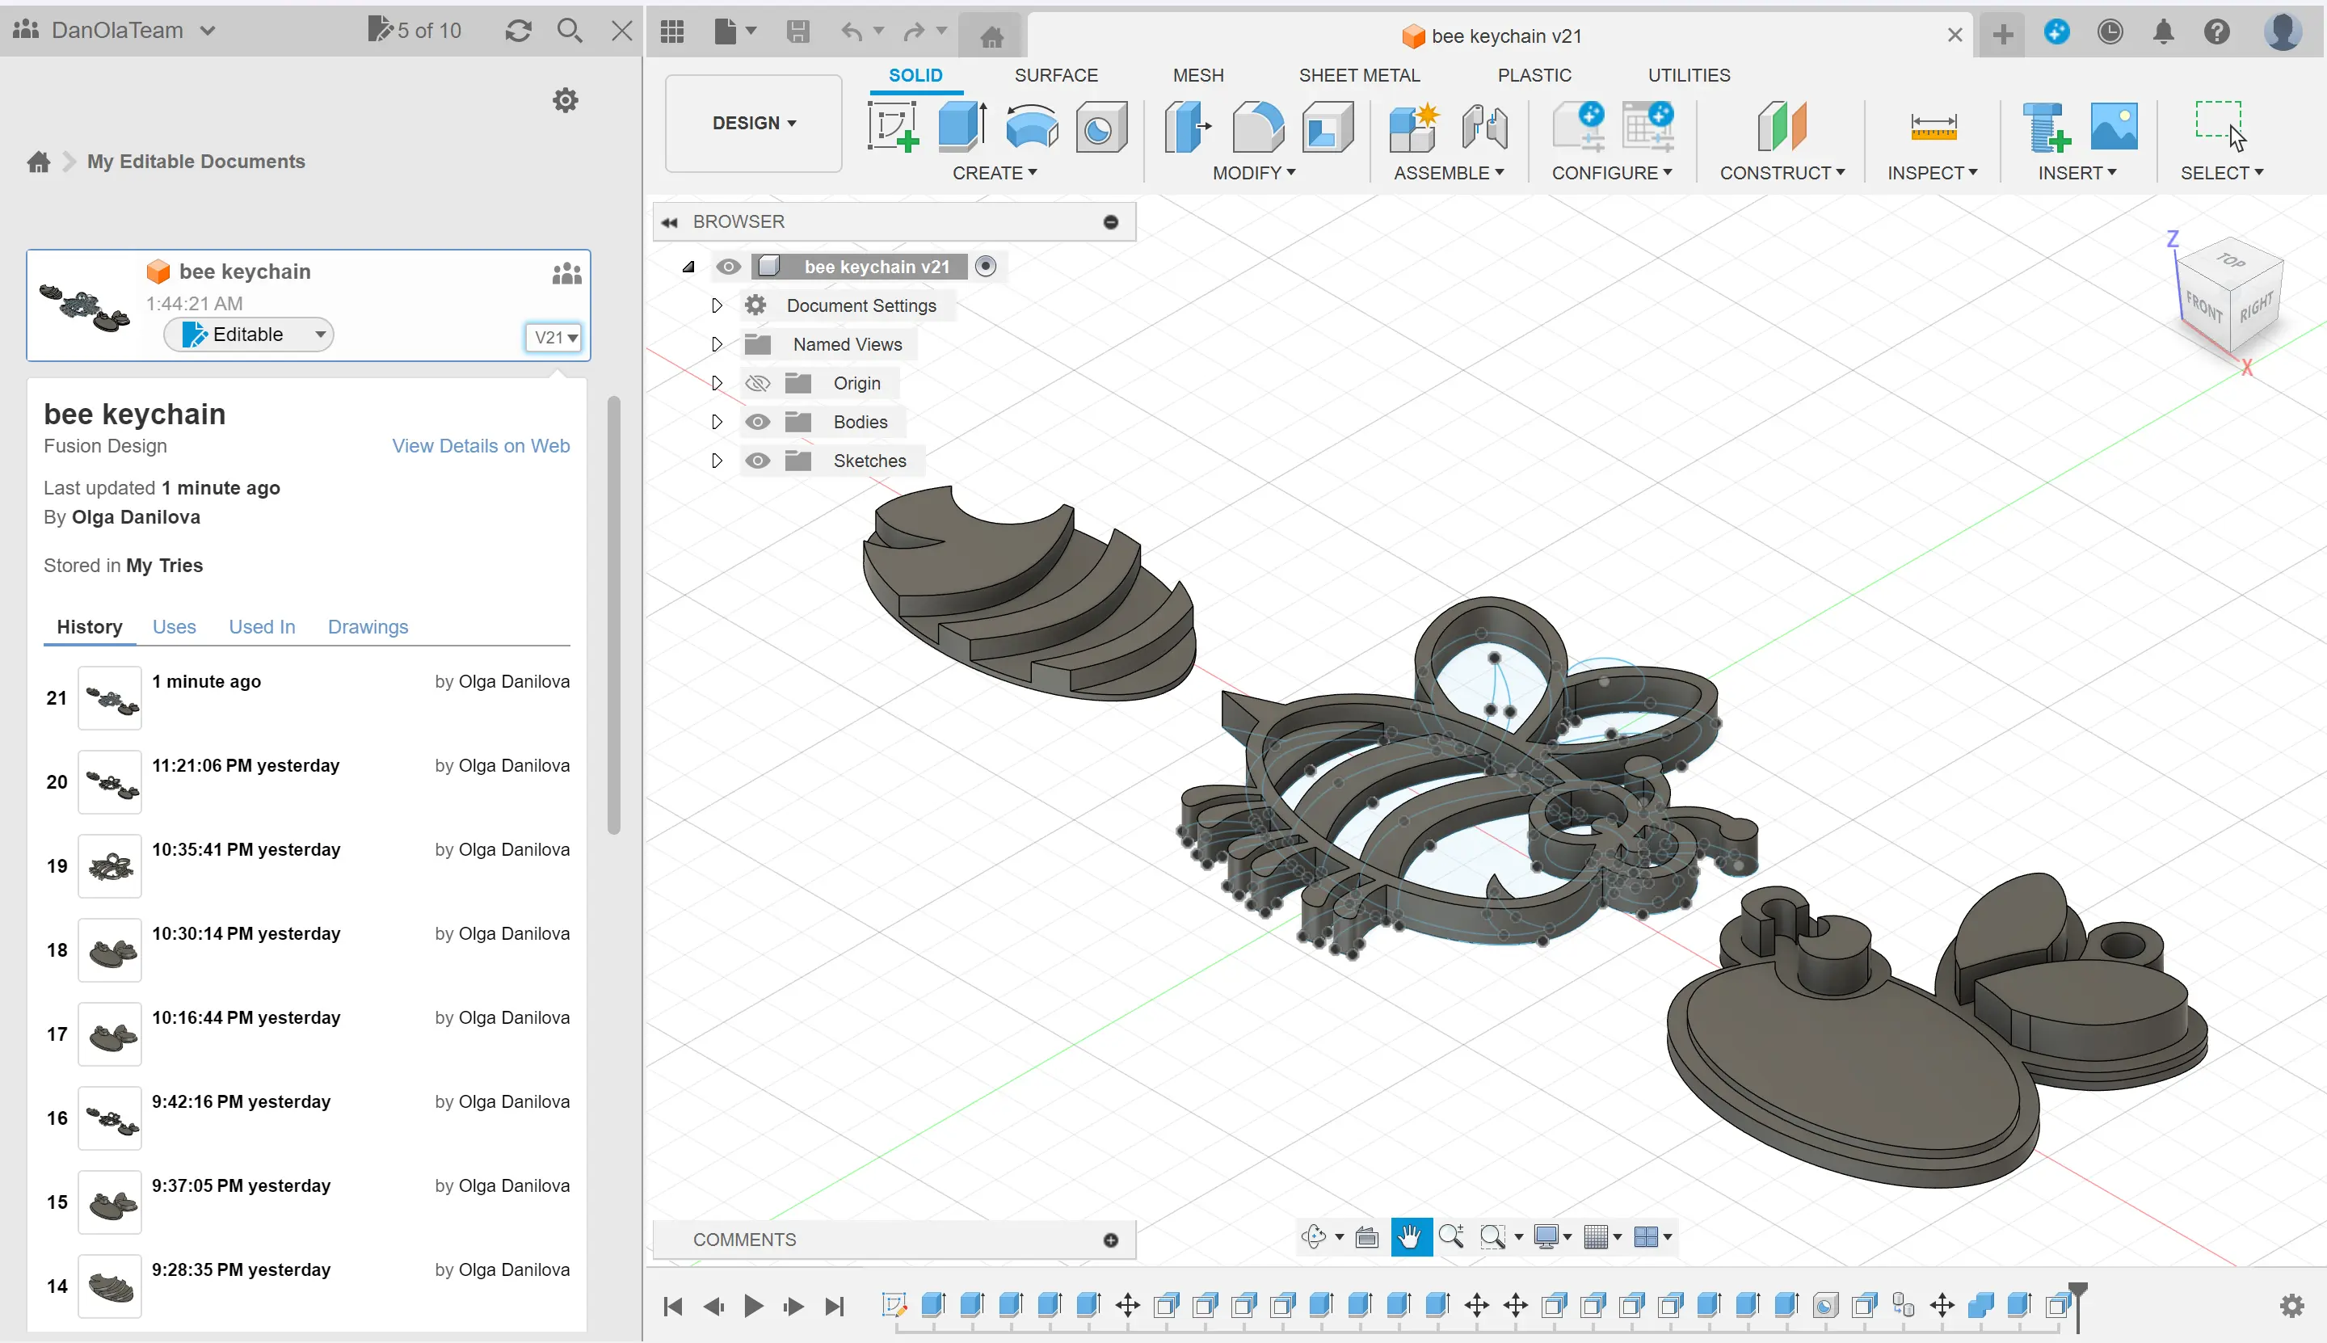Viewport: 2327px width, 1343px height.
Task: Play the timeline
Action: coord(754,1305)
